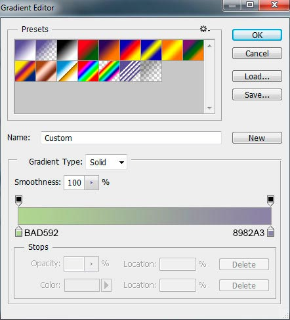The height and width of the screenshot is (320, 290).
Task: Select the chrome gradient preset
Action: click(x=67, y=71)
